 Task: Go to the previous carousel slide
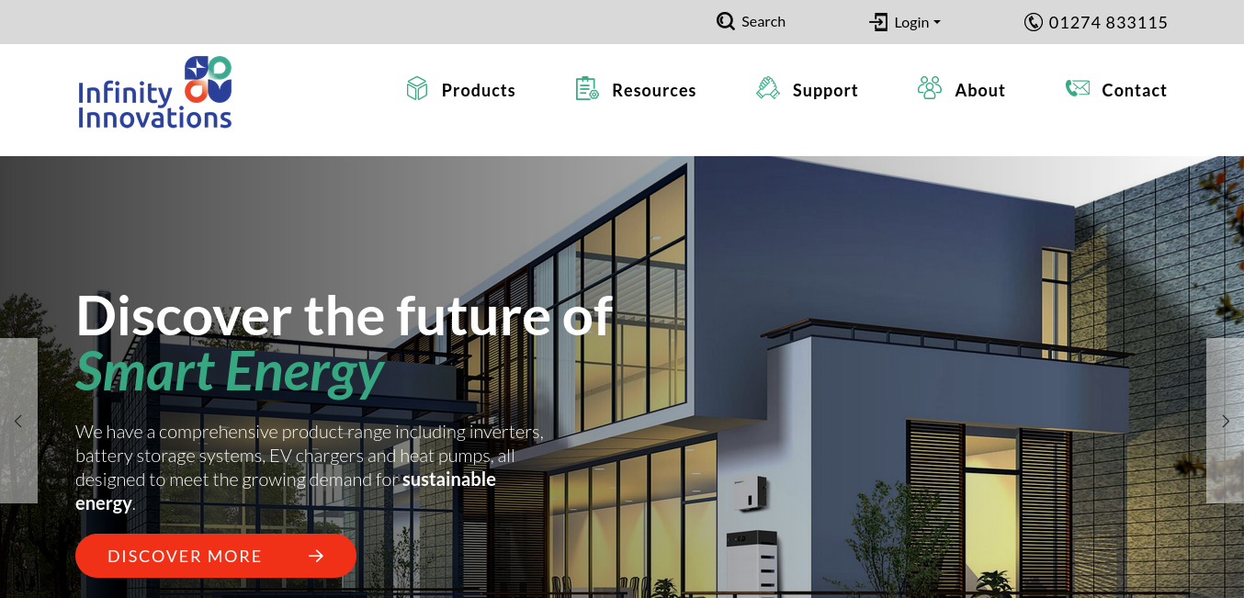[18, 421]
